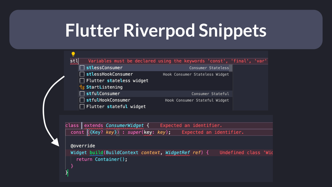Click the typed 'stl' text in editor
The width and height of the screenshot is (332, 187).
click(x=74, y=61)
